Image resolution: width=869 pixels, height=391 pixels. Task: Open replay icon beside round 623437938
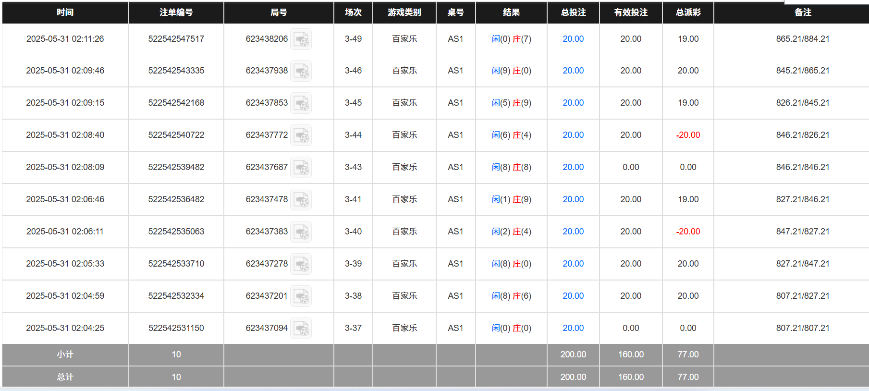[x=301, y=71]
